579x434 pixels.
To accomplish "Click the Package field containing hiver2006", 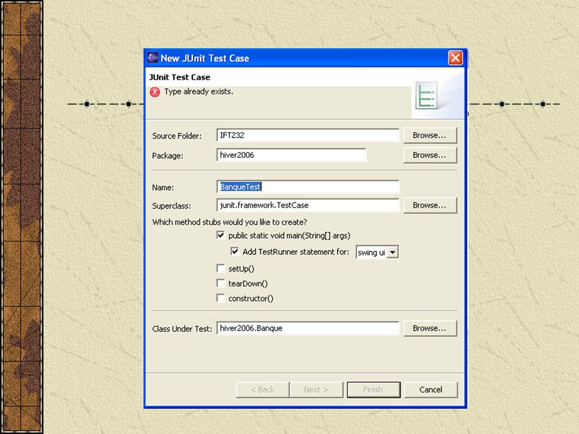I will pos(291,155).
